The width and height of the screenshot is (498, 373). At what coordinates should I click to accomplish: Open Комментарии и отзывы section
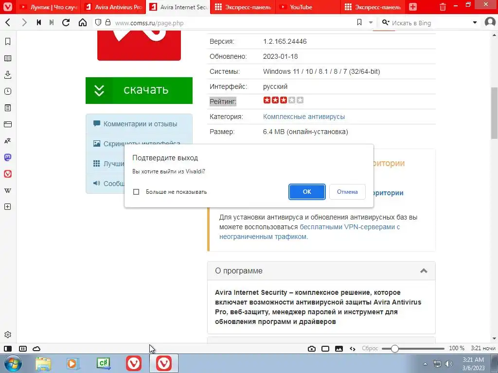(140, 124)
